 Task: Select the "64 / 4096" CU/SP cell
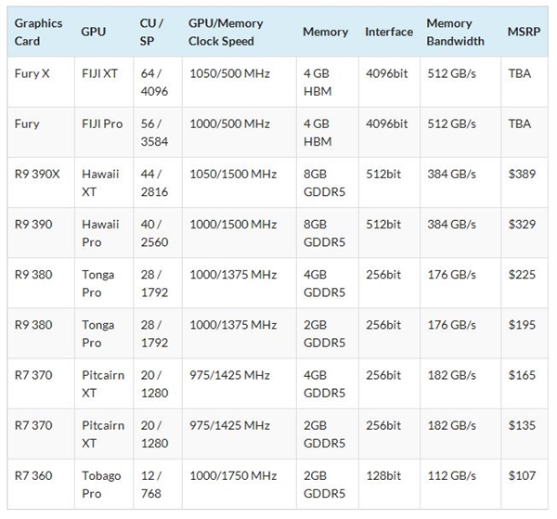(x=148, y=81)
